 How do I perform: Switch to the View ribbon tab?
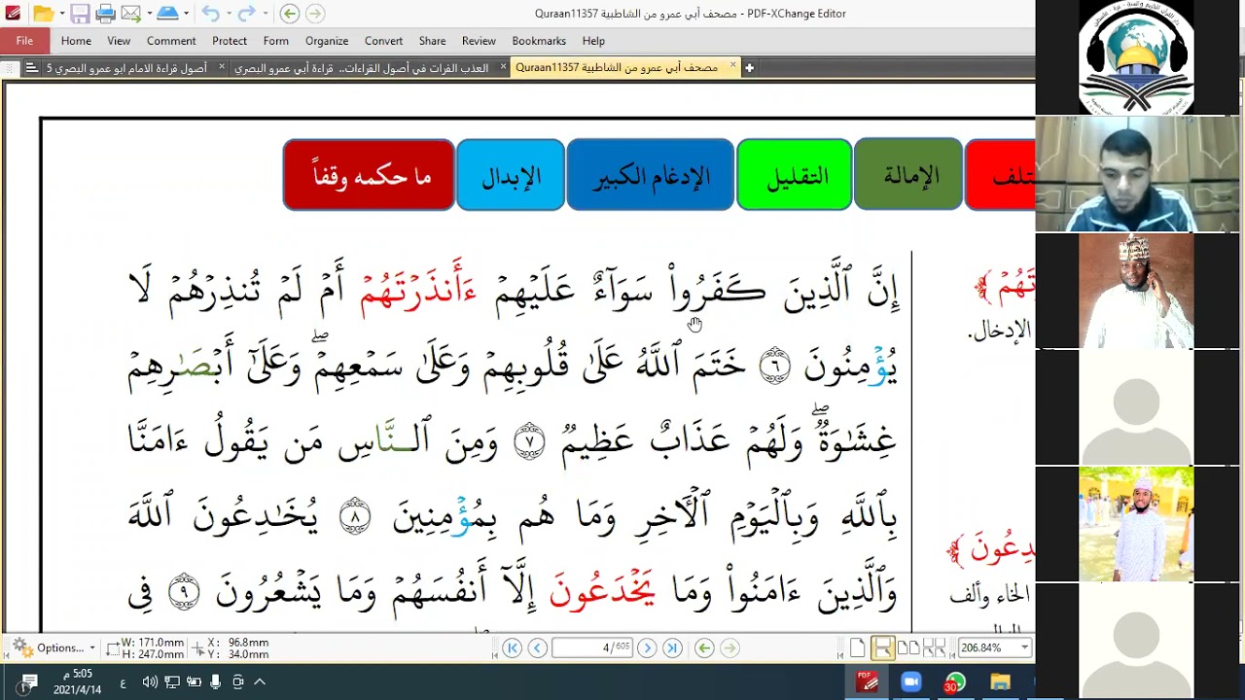tap(119, 41)
